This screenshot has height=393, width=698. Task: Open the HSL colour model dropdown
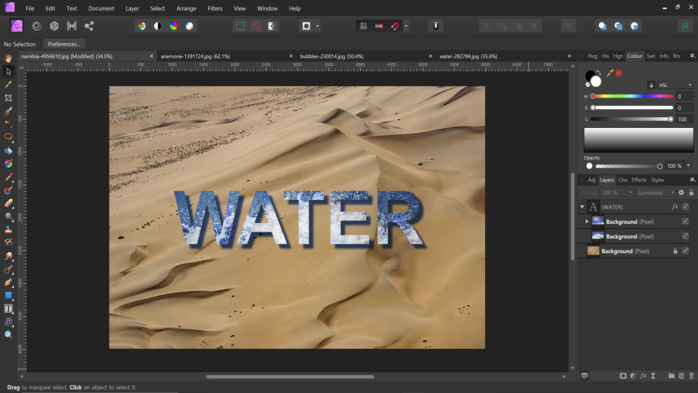[675, 85]
